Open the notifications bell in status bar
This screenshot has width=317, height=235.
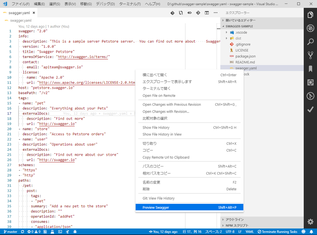(311, 232)
